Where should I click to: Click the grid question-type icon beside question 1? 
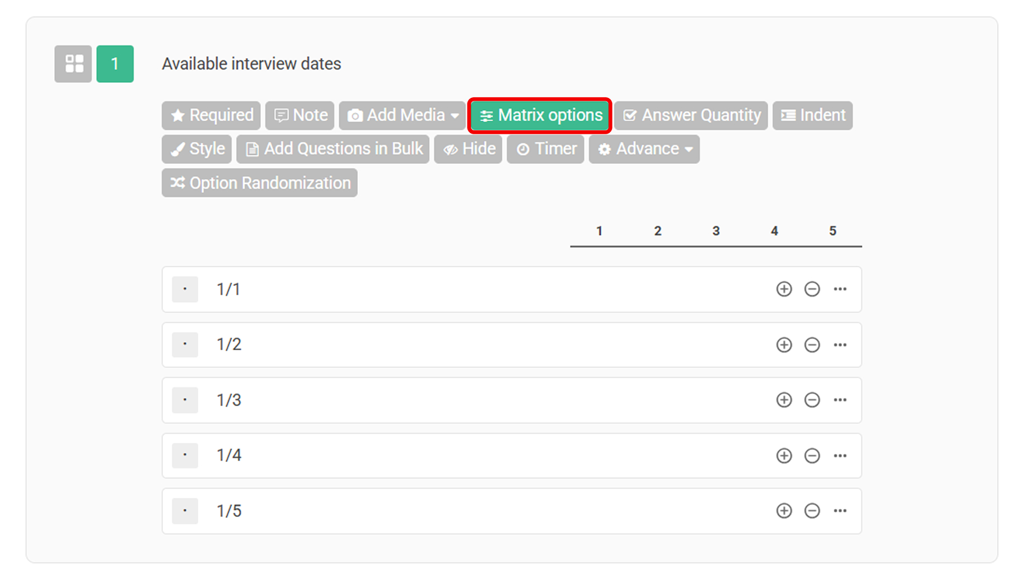73,64
